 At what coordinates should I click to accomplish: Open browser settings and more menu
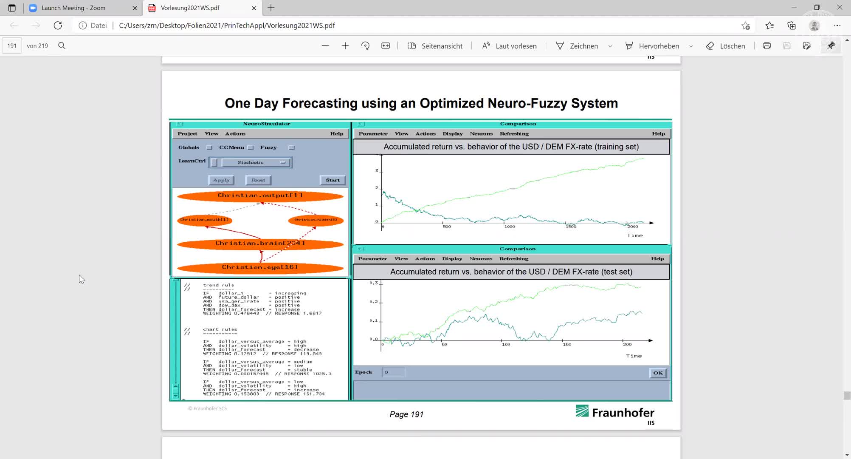click(x=837, y=25)
